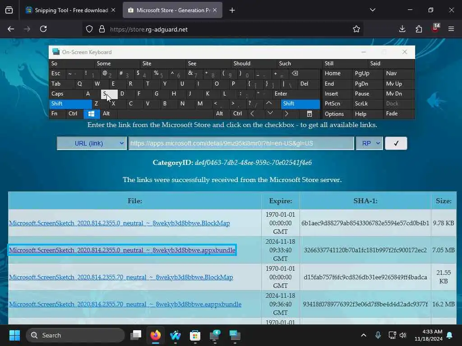Open the 2355.70 BlockMap file link

121,277
